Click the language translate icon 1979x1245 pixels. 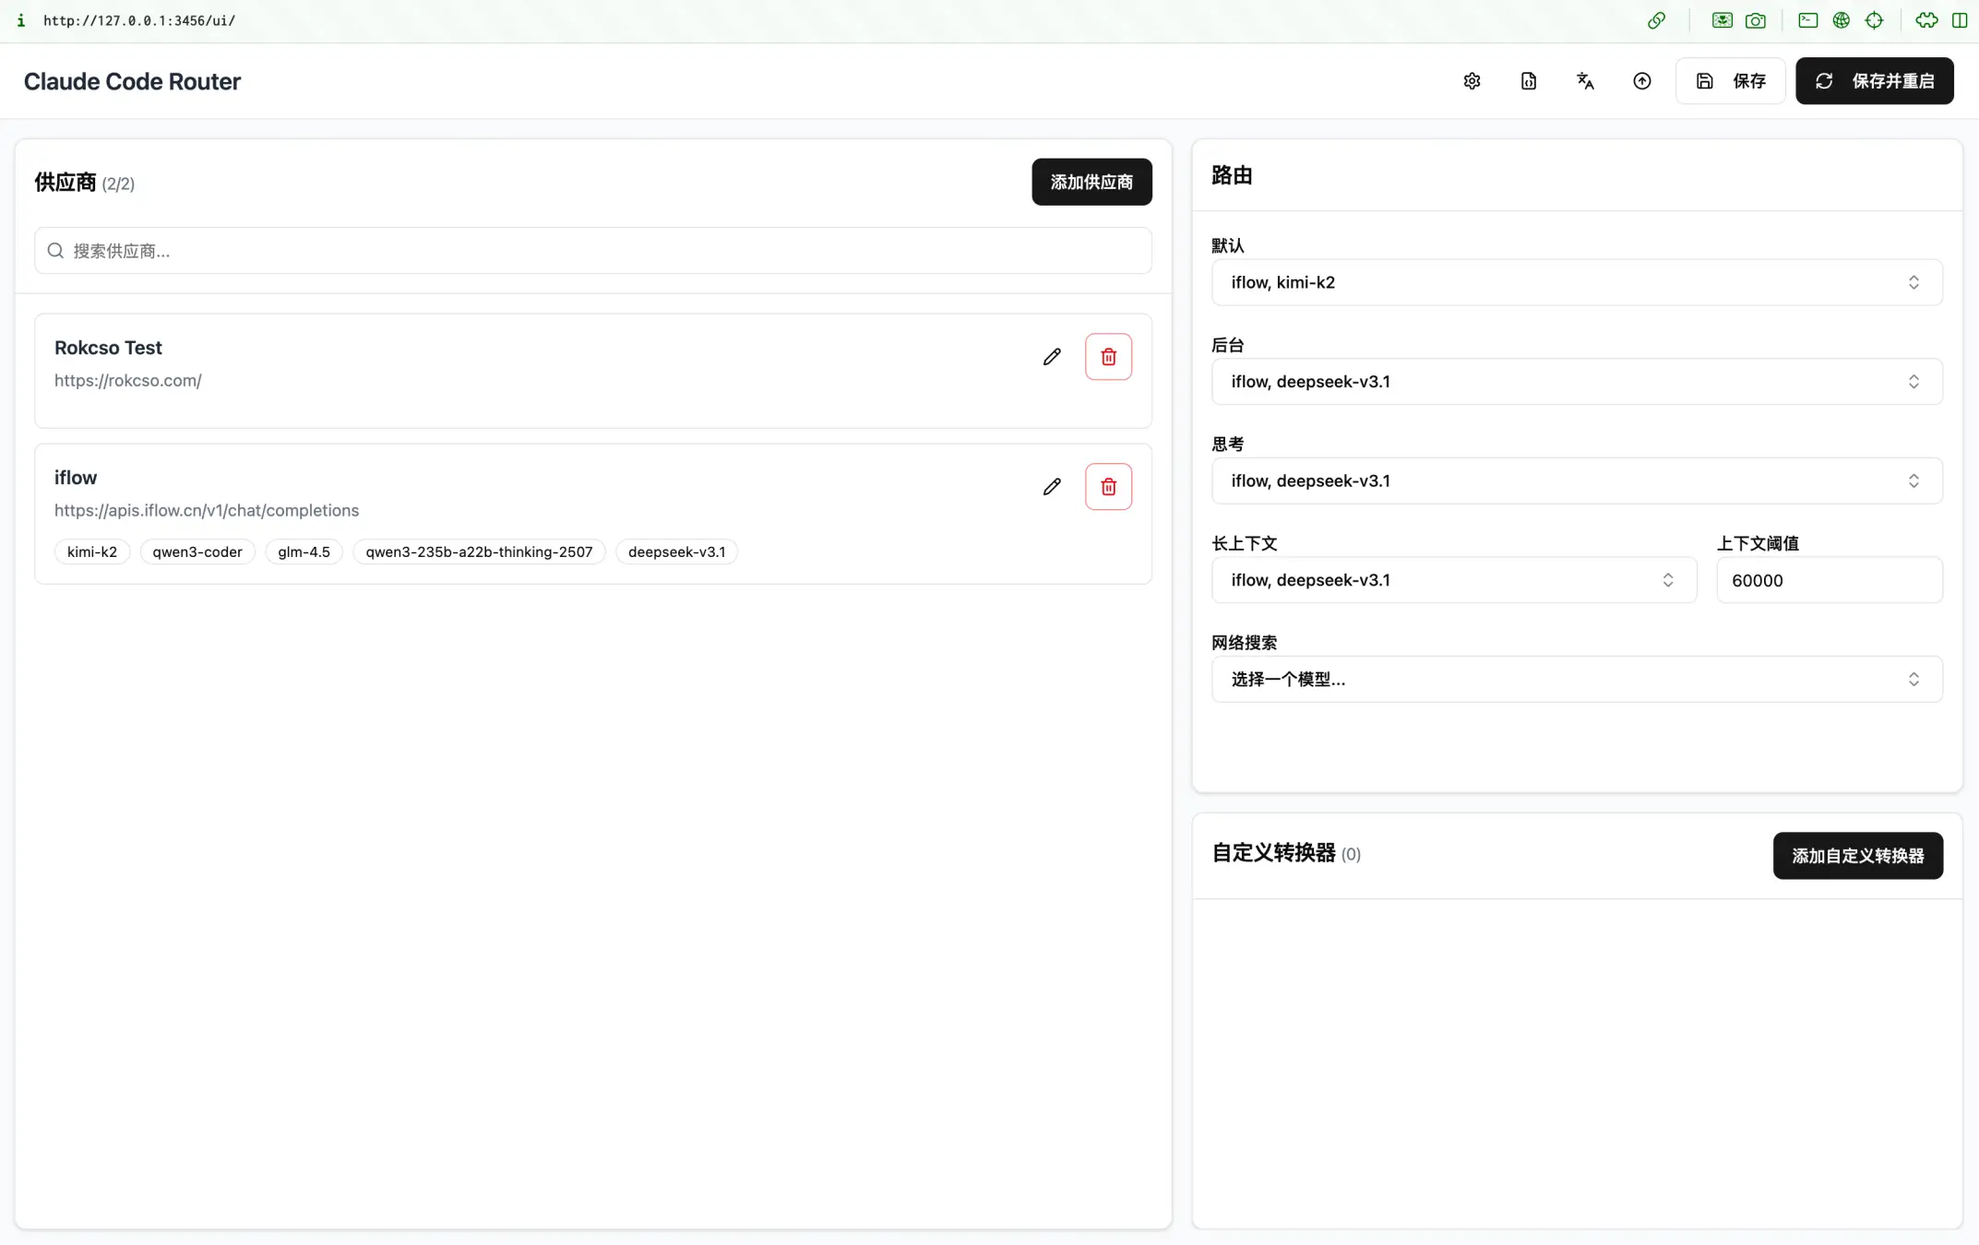pos(1585,81)
